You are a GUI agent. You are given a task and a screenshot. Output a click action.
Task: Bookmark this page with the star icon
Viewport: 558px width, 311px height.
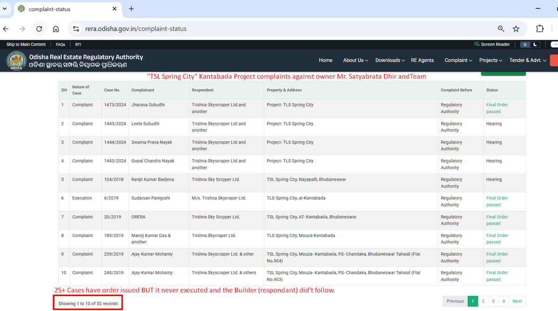[516, 29]
